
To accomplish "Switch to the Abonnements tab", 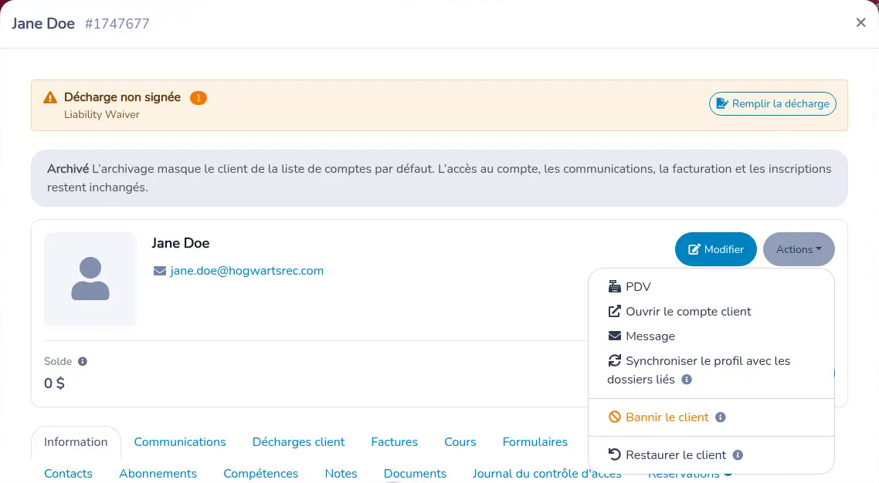I will tap(158, 473).
